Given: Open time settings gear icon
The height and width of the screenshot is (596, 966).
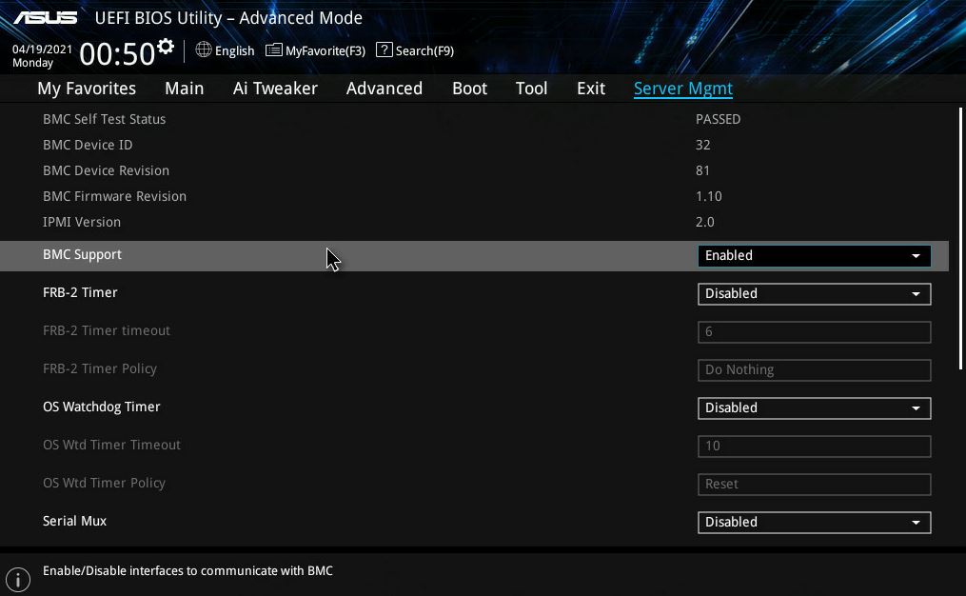Looking at the screenshot, I should 165,47.
